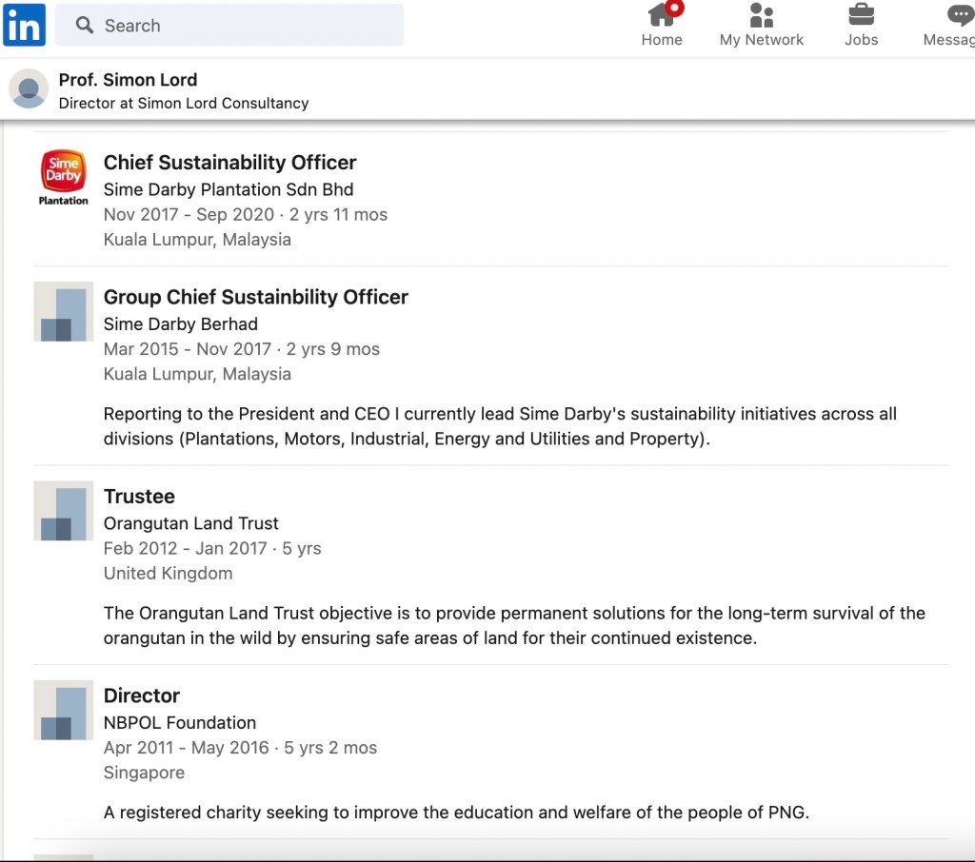Open My Network icon
The height and width of the screenshot is (862, 975).
pyautogui.click(x=761, y=16)
